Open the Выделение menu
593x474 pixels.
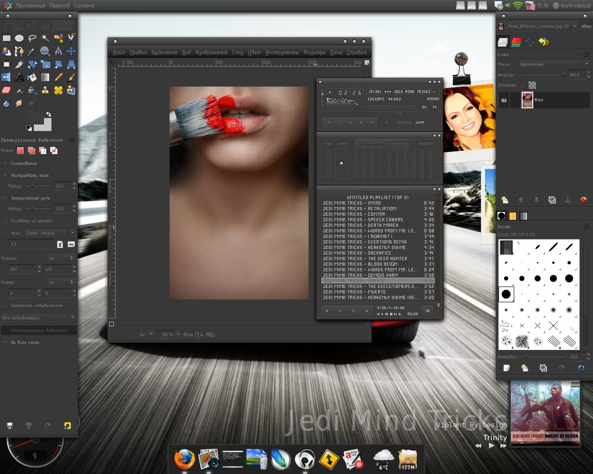point(164,52)
